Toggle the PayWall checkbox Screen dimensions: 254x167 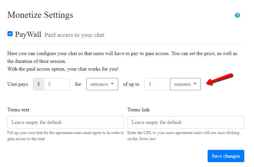10,34
